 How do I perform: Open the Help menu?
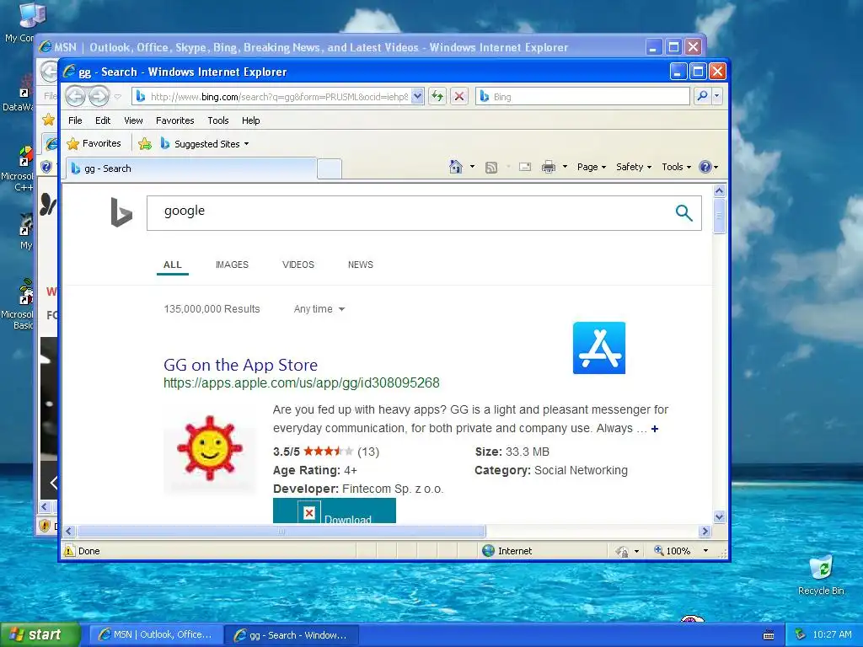tap(250, 120)
